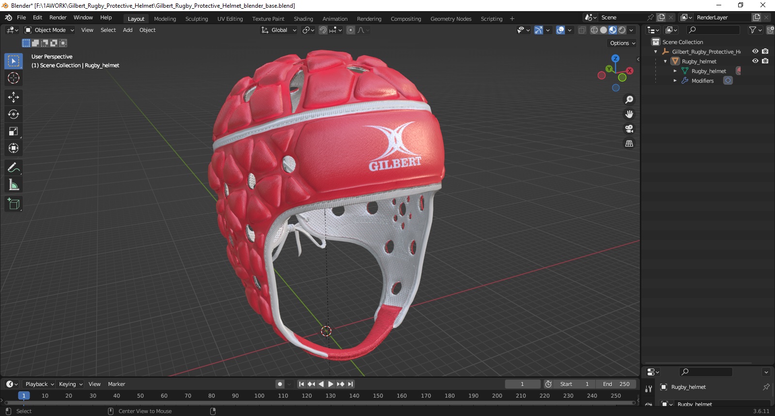
Task: Select the Rotate tool
Action: point(14,114)
